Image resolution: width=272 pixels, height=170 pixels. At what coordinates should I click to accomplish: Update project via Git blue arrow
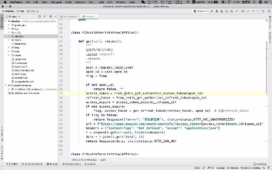pos(248,11)
